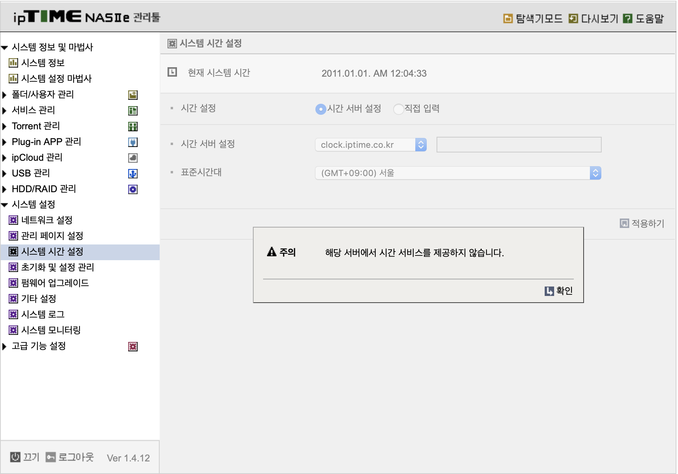
Task: Open 네트워크 설정 menu item
Action: pos(46,220)
